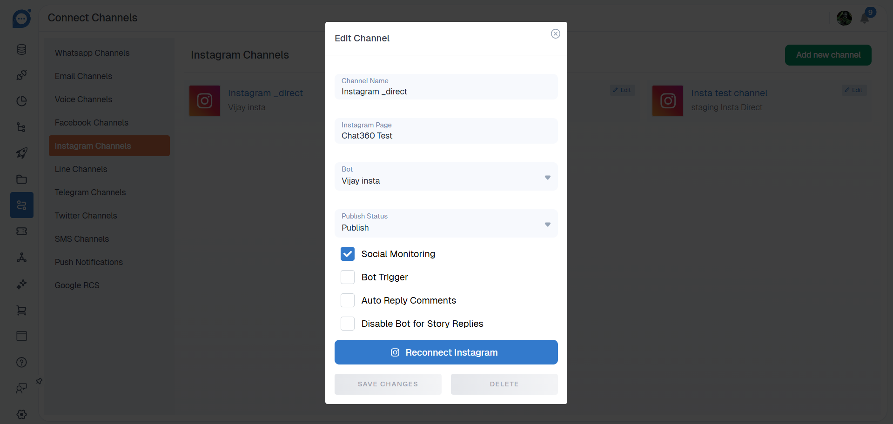This screenshot has width=893, height=424.
Task: Click the Instagram logo of Insta test channel
Action: [x=668, y=101]
